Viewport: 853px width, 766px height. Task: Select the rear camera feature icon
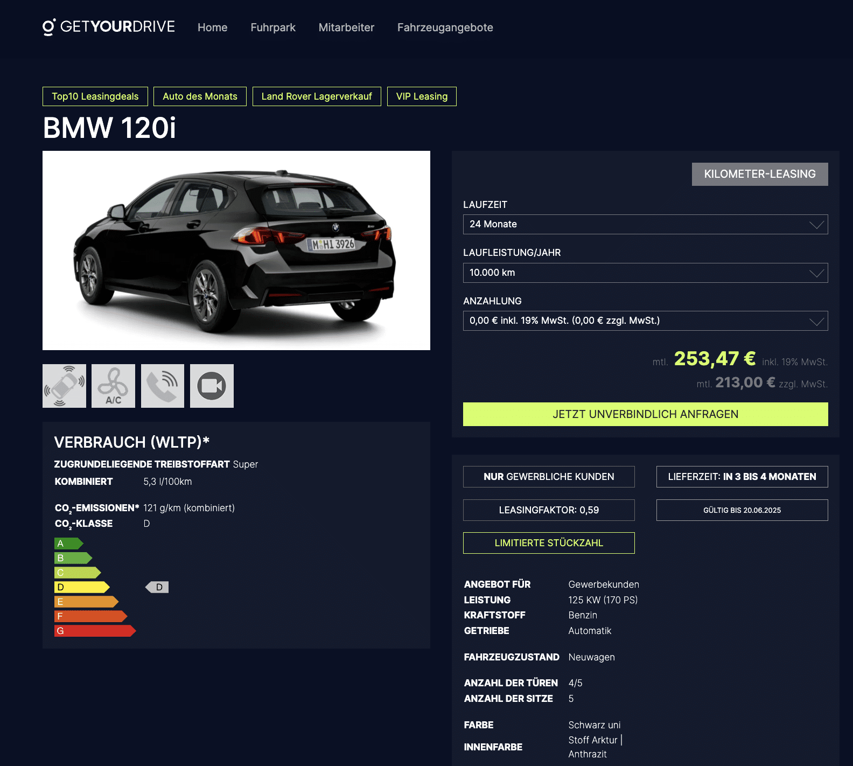pyautogui.click(x=212, y=386)
